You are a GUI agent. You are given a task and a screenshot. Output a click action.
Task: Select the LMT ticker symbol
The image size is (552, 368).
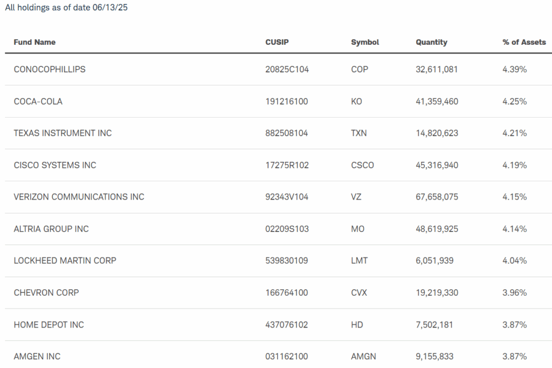(x=359, y=261)
